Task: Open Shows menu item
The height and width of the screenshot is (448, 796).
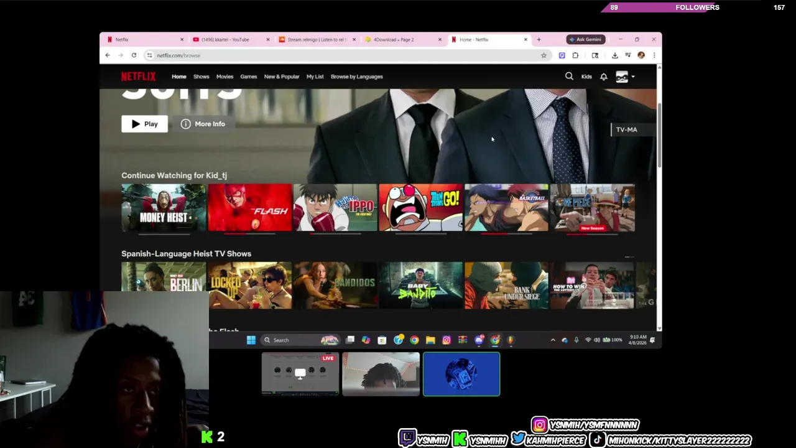Action: coord(201,77)
